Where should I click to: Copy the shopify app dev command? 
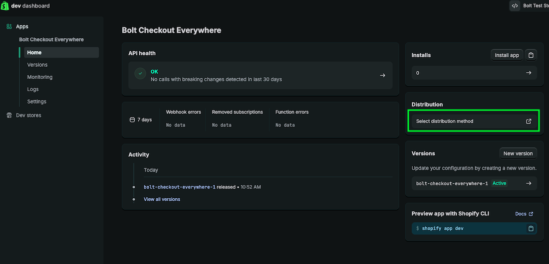531,228
